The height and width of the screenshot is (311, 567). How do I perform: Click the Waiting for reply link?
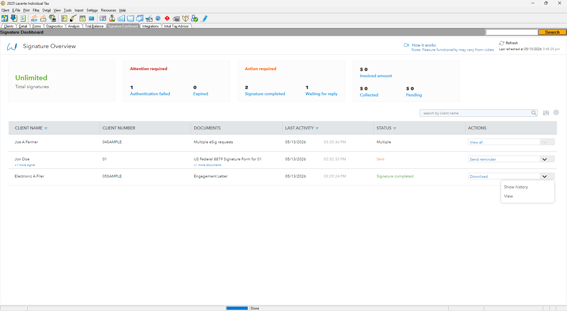click(321, 94)
